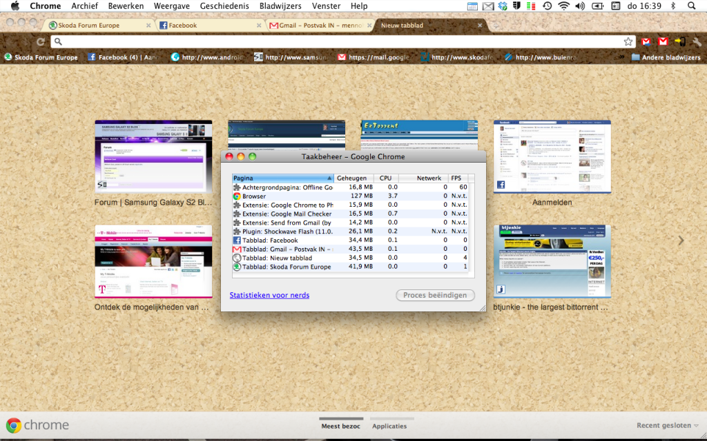The width and height of the screenshot is (707, 441).
Task: Sort Taakbeheer by the Pagina column
Action: click(282, 178)
